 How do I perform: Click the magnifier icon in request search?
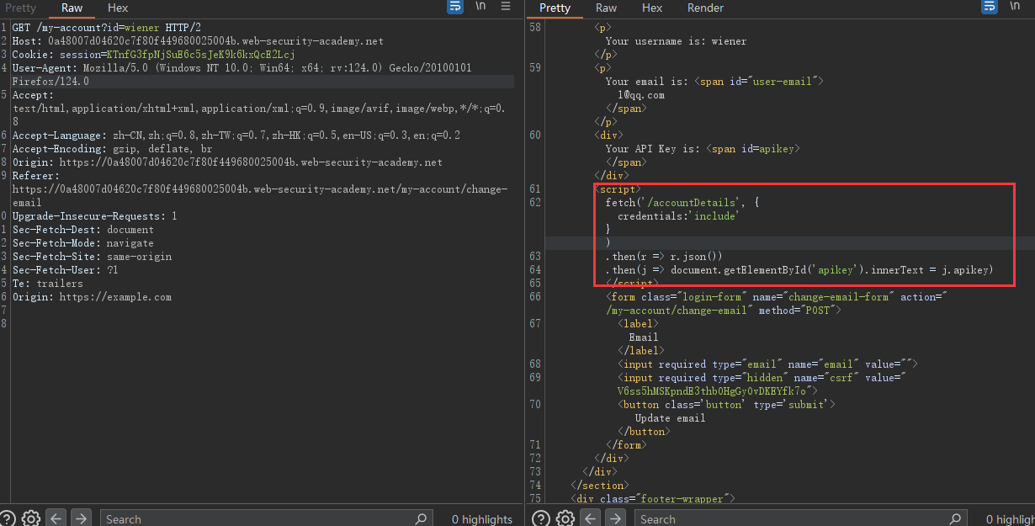click(x=422, y=519)
